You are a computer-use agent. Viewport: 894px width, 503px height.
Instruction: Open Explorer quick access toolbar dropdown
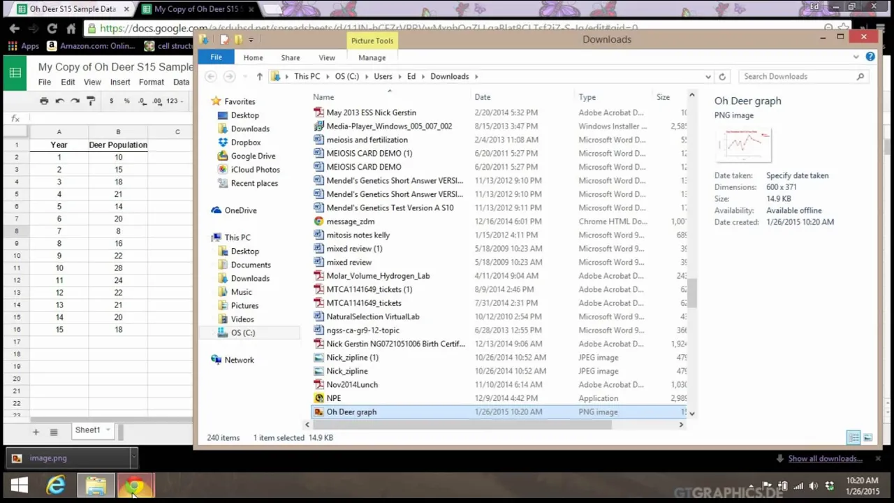tap(251, 40)
